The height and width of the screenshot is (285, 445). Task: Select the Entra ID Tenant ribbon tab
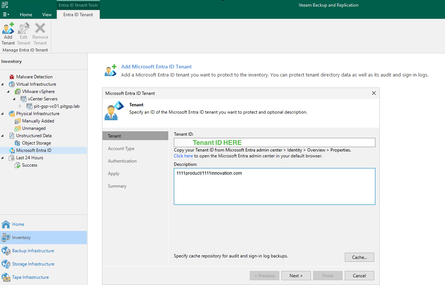(78, 15)
